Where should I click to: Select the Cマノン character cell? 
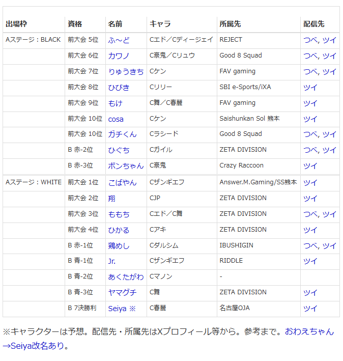(182, 276)
